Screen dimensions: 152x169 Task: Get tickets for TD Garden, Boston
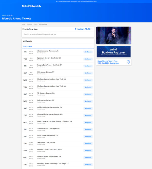click(x=88, y=94)
